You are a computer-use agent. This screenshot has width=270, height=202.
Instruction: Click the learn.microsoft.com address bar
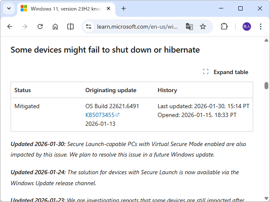pos(137,27)
